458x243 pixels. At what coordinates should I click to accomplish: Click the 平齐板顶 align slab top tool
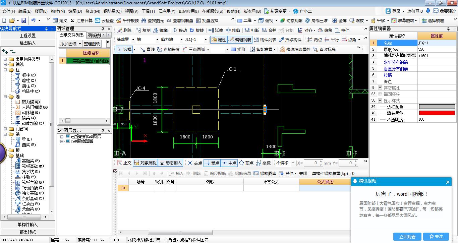[x=127, y=20]
